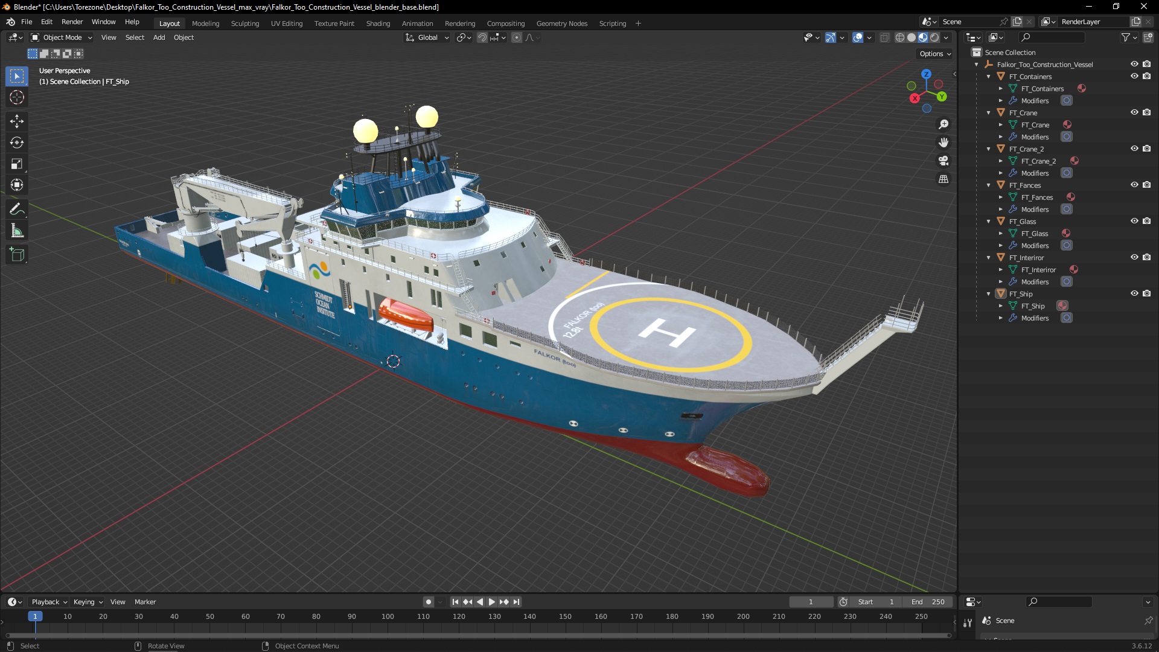Image resolution: width=1159 pixels, height=652 pixels.
Task: Select the Measure tool icon
Action: tap(17, 231)
